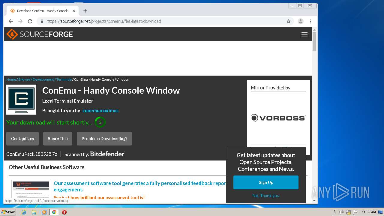This screenshot has height=216, width=384.
Task: Click the Chrome taskbar icon
Action: [x=54, y=212]
